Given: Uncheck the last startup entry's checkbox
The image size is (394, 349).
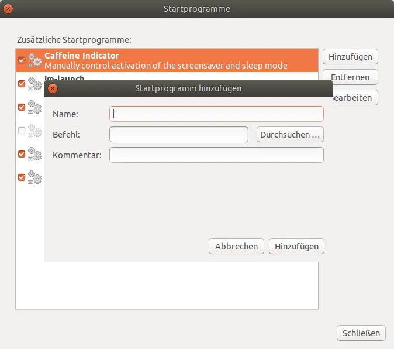Looking at the screenshot, I should click(22, 177).
